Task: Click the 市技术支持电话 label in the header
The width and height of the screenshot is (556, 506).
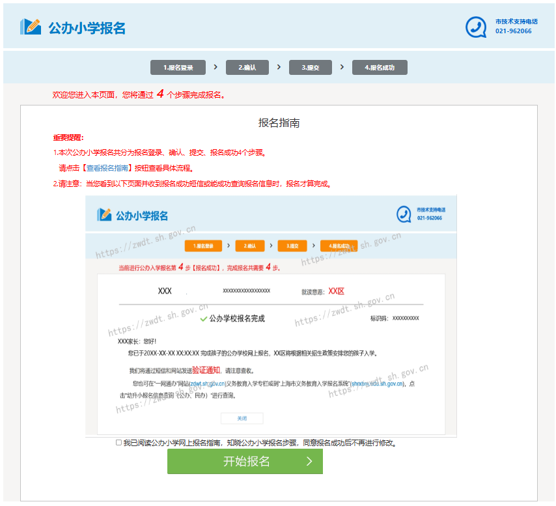Action: tap(516, 21)
